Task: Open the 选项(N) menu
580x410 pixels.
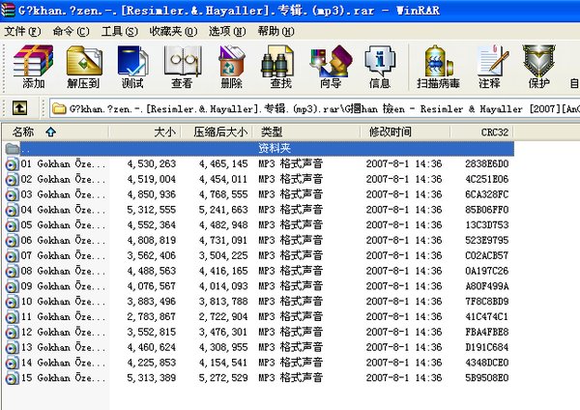Action: coord(227,32)
